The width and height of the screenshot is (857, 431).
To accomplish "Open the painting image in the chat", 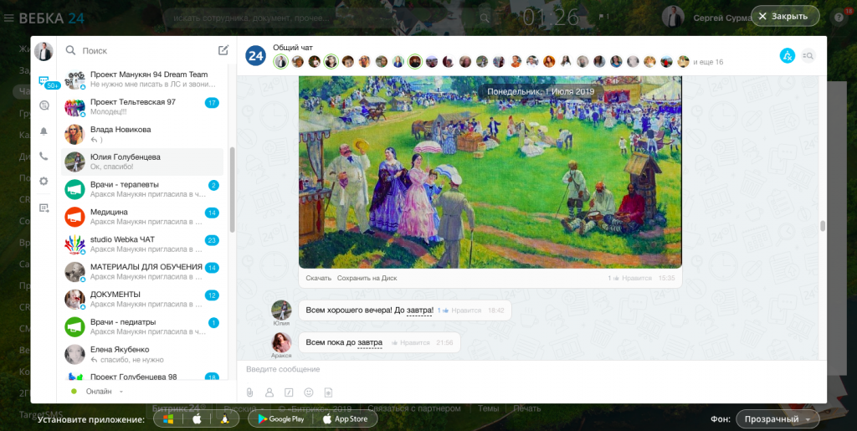I will point(490,172).
